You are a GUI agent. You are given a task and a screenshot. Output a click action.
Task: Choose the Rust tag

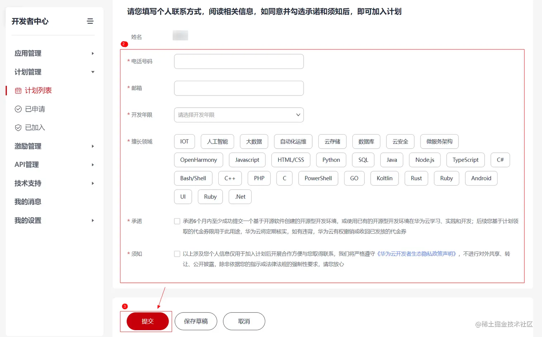(416, 178)
